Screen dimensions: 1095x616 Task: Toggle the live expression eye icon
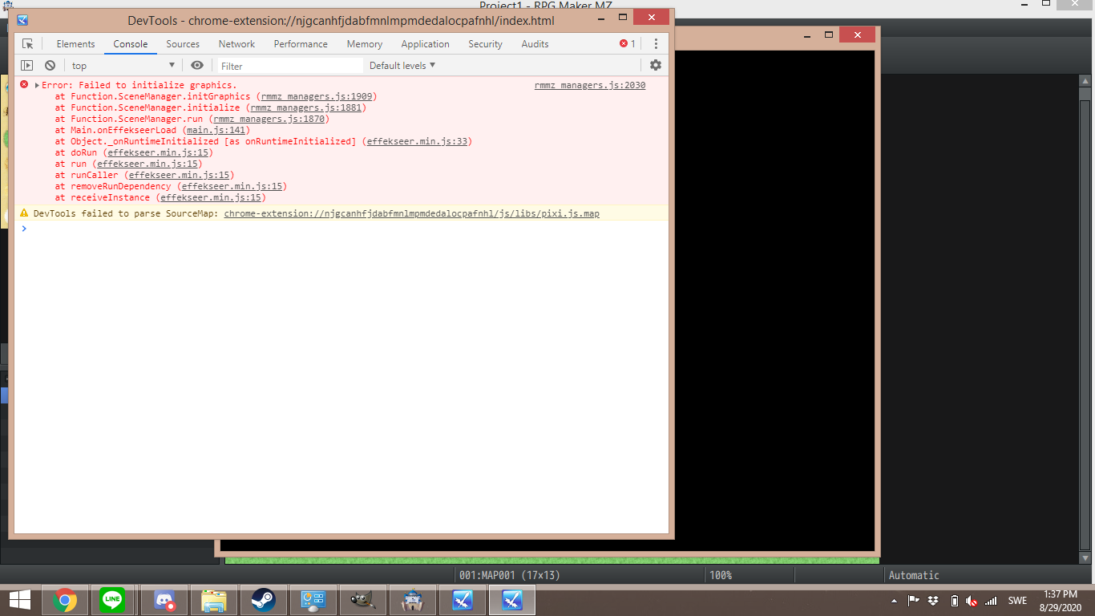197,66
